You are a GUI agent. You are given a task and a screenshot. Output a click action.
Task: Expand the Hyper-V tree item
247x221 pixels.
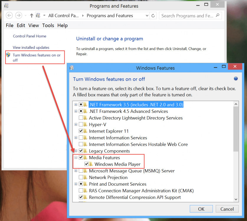pyautogui.click(x=76, y=124)
